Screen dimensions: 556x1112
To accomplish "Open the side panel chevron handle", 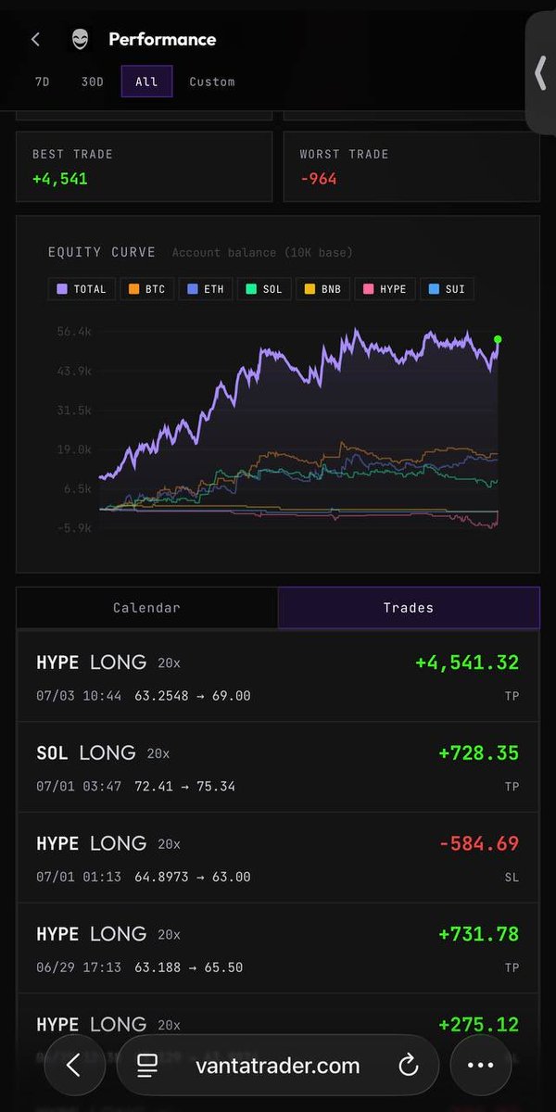I will click(x=540, y=73).
